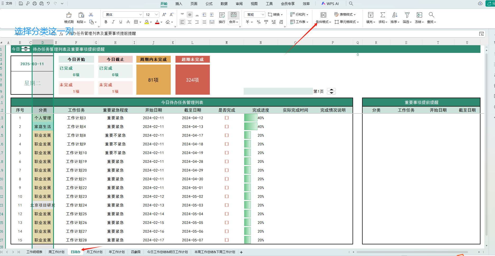Tick completion checkbox for 工作计划3
The width and height of the screenshot is (495, 256).
click(227, 118)
